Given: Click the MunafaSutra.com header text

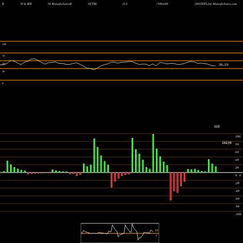Looking at the screenshot, I should click(x=225, y=4).
